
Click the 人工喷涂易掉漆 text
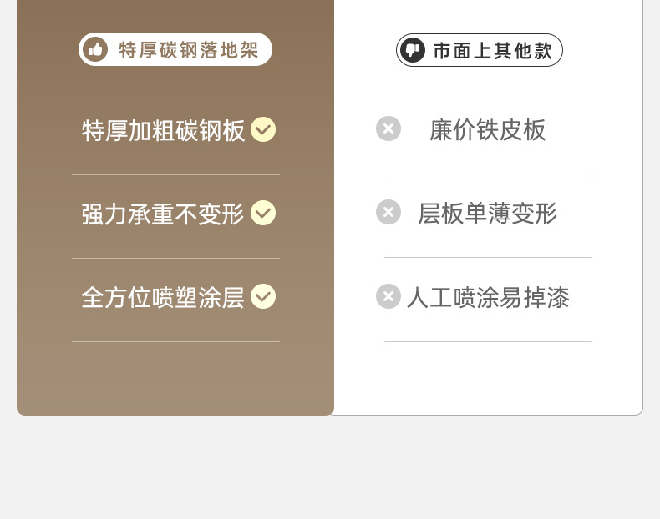tap(488, 298)
